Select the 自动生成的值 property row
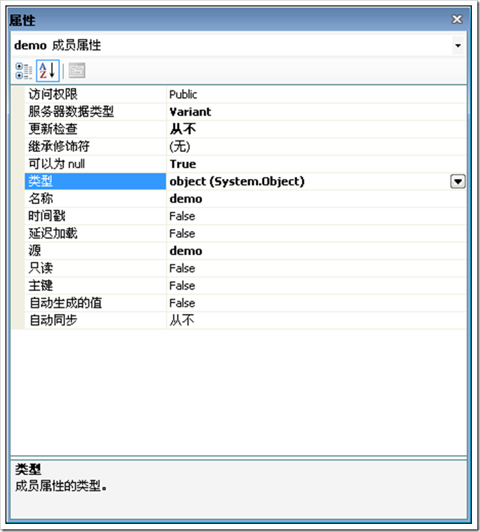Viewport: 480px width, 532px height. point(95,303)
